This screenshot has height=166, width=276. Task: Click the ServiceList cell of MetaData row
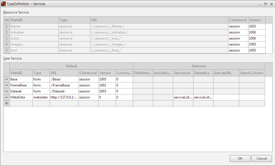pos(183,97)
